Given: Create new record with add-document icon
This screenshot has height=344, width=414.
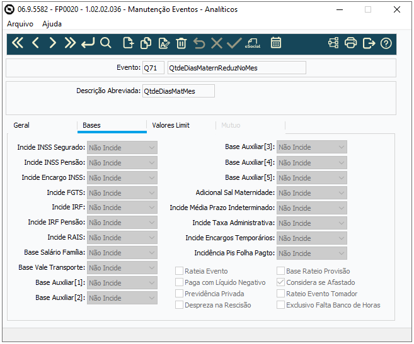Looking at the screenshot, I should (x=129, y=43).
